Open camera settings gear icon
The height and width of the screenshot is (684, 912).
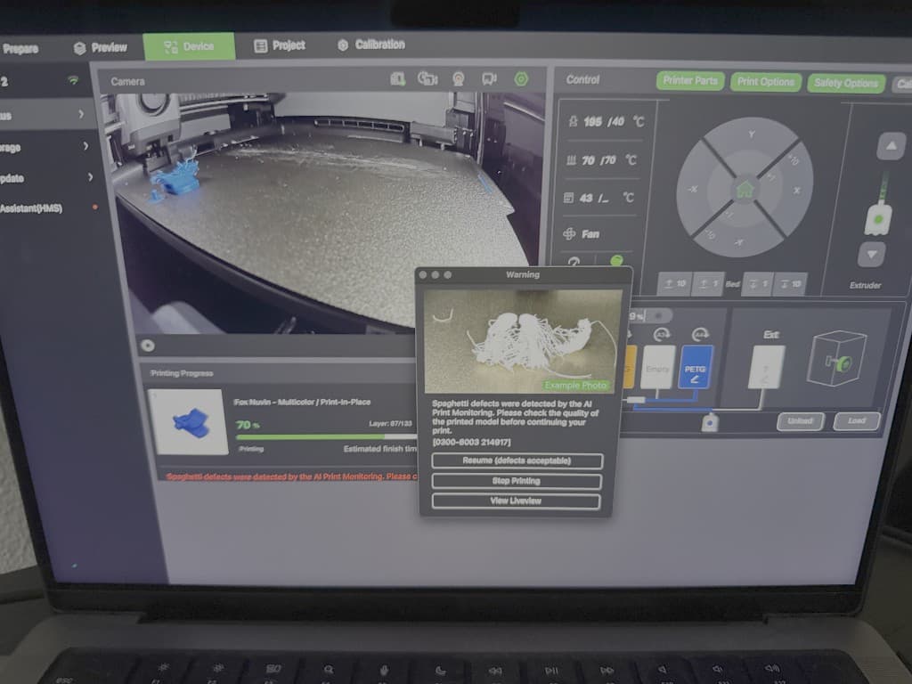[x=521, y=78]
